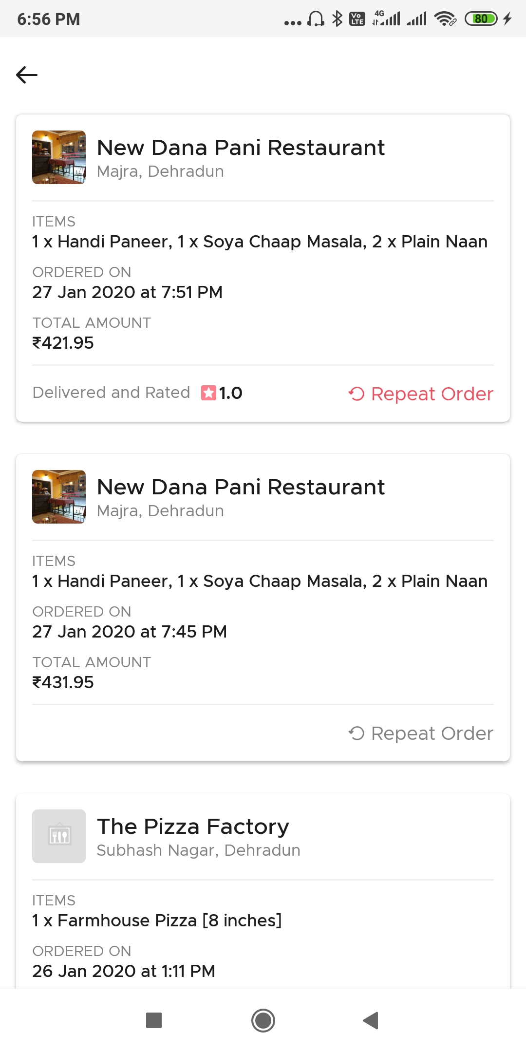Screen dimensions: 526x1052
Task: Select the Farmhouse Pizza order items text
Action: [157, 920]
